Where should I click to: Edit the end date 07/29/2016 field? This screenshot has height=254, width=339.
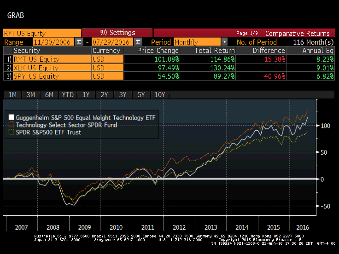(112, 42)
